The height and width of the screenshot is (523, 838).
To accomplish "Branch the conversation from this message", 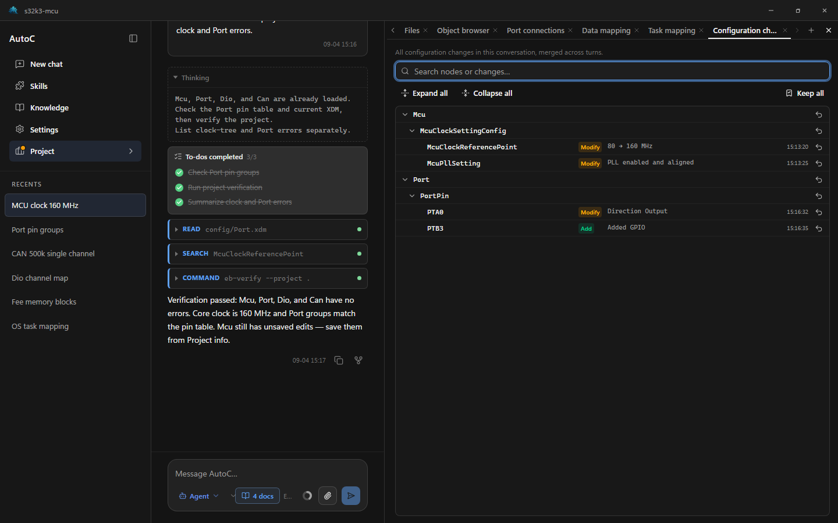I will [358, 360].
